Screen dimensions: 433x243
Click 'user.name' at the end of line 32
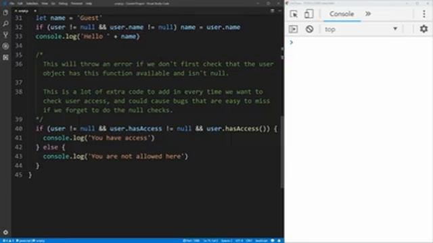coord(223,27)
